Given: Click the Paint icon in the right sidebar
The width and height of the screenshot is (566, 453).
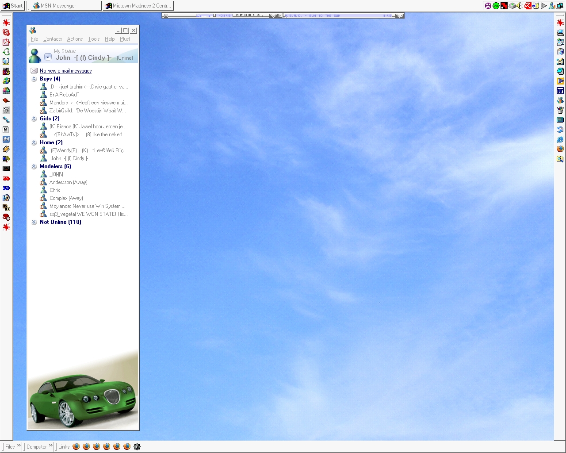Looking at the screenshot, I should pos(560,110).
